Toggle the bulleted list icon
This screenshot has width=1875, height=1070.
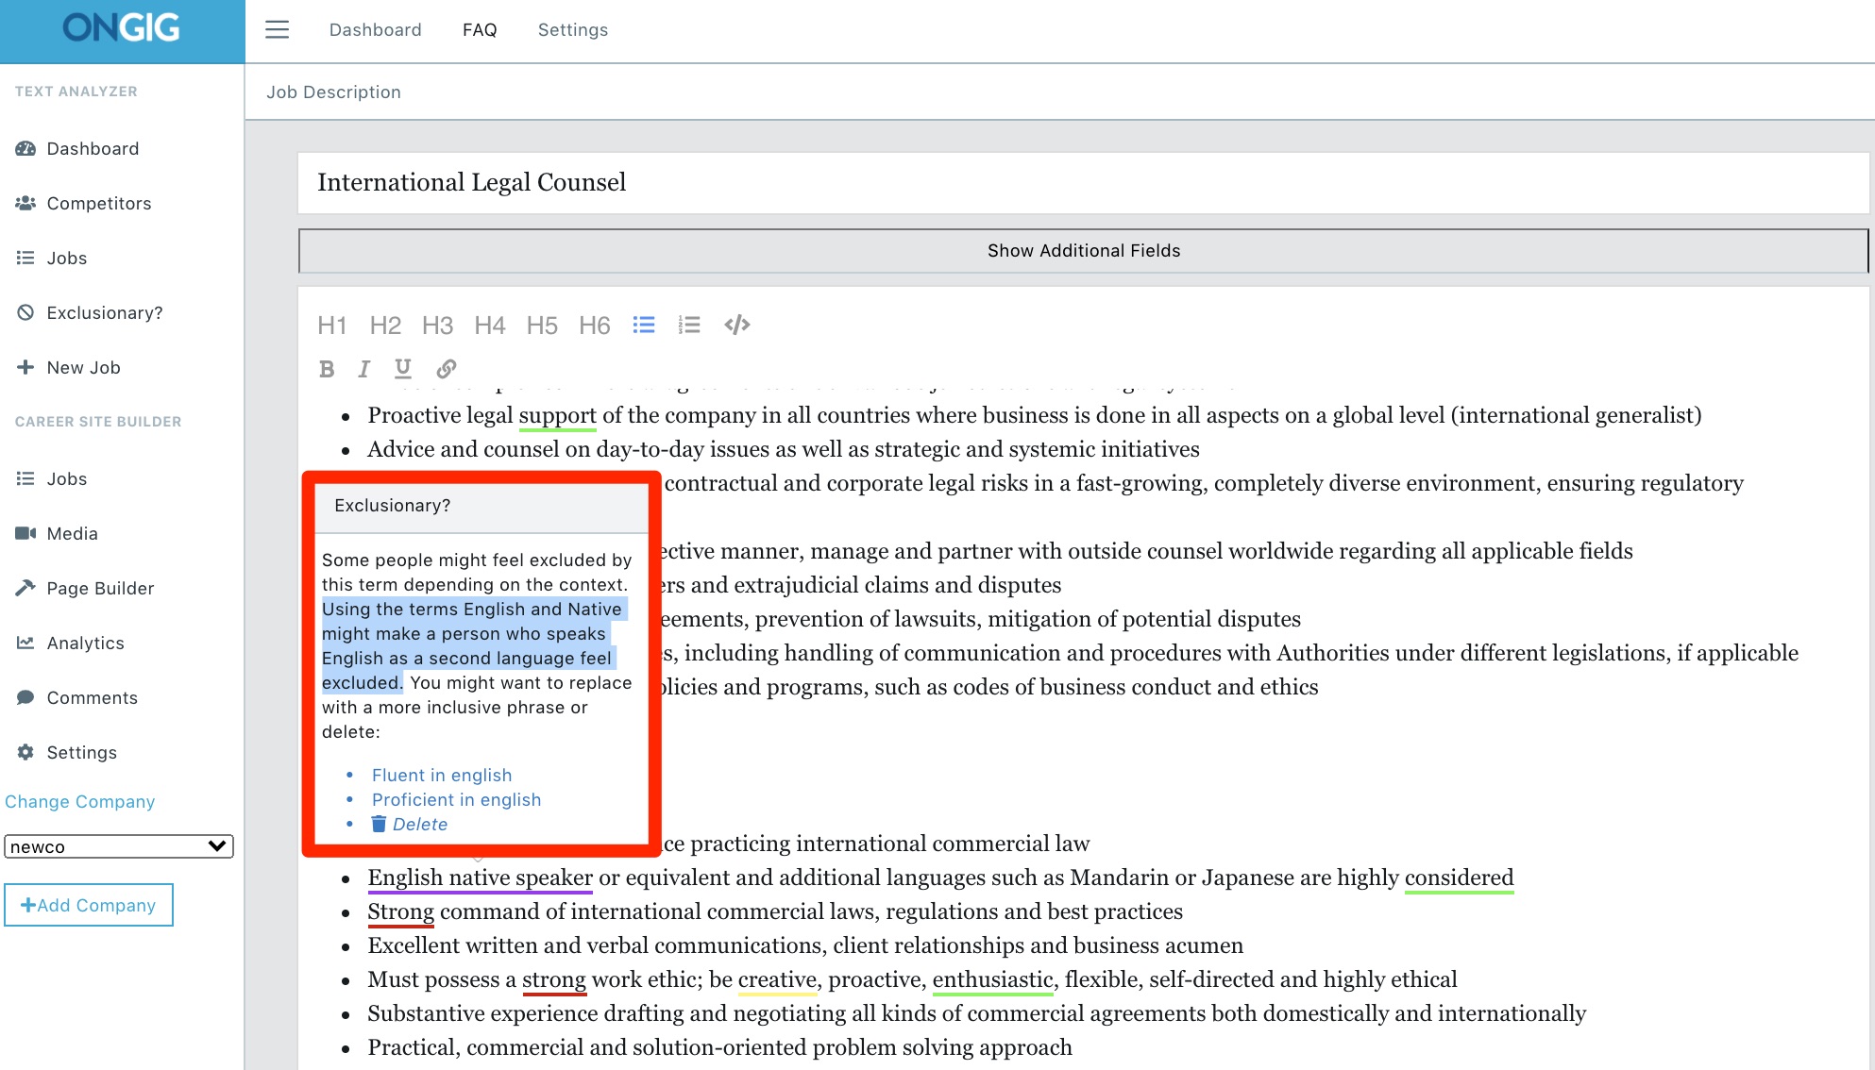coord(644,326)
